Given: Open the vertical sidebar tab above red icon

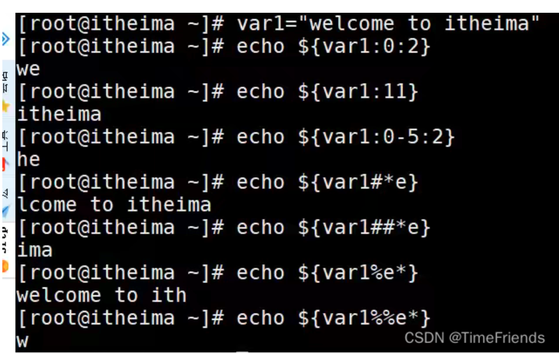Looking at the screenshot, I should coord(5,141).
